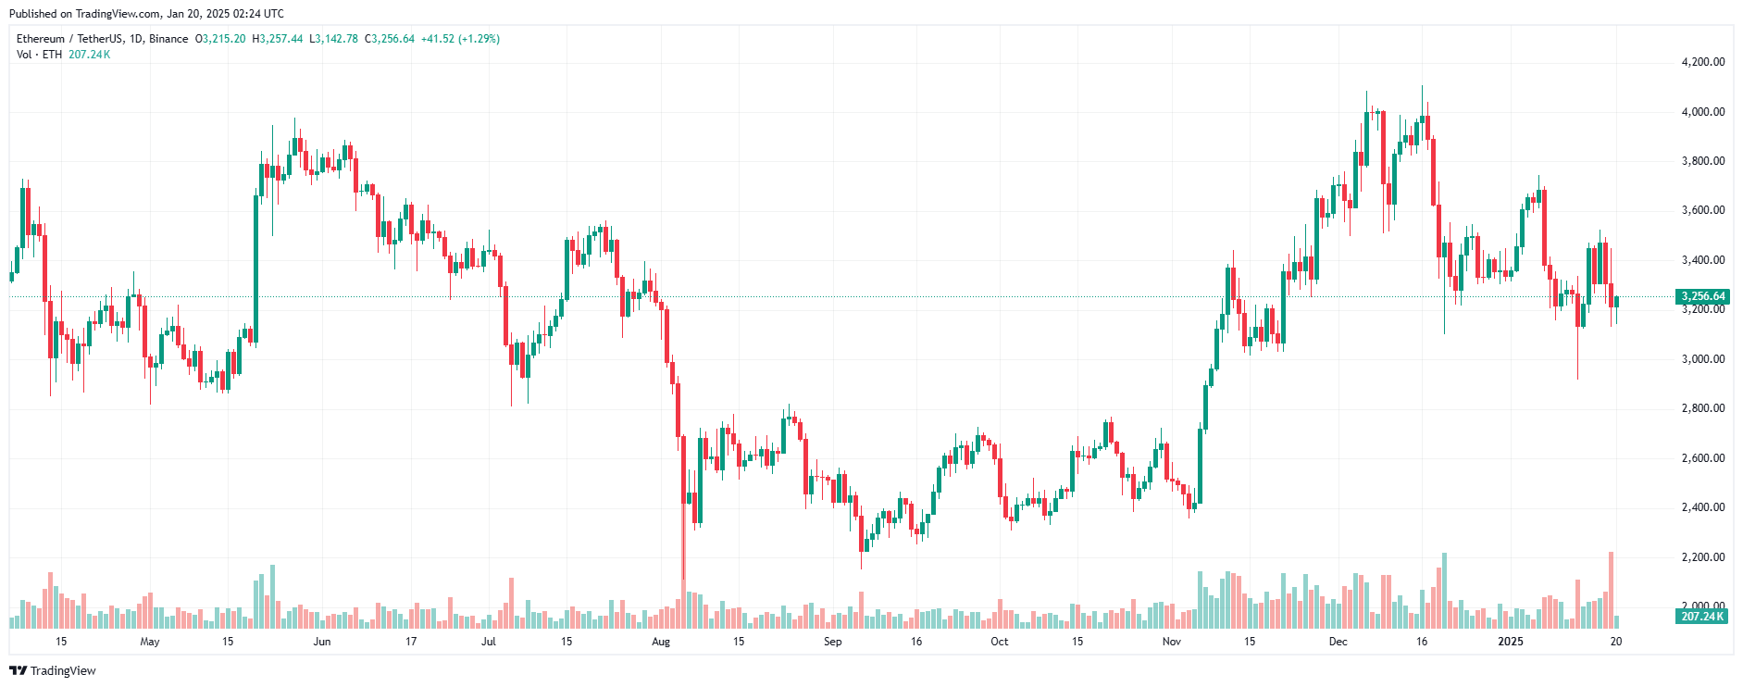
Task: Click the TradingView logo icon
Action: point(18,670)
